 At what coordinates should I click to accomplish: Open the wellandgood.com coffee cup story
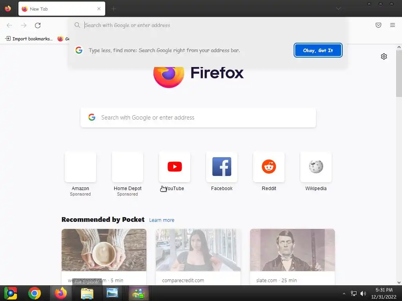pos(104,250)
